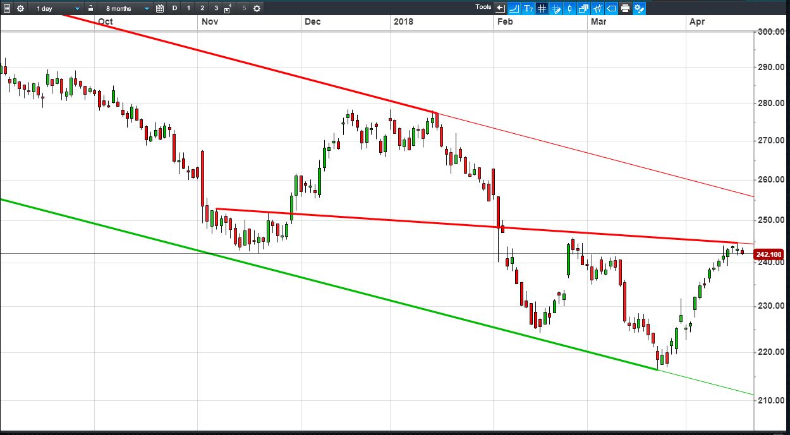Screen dimensions: 790x435
Task: Select the grid color picker tool
Action: [x=556, y=8]
